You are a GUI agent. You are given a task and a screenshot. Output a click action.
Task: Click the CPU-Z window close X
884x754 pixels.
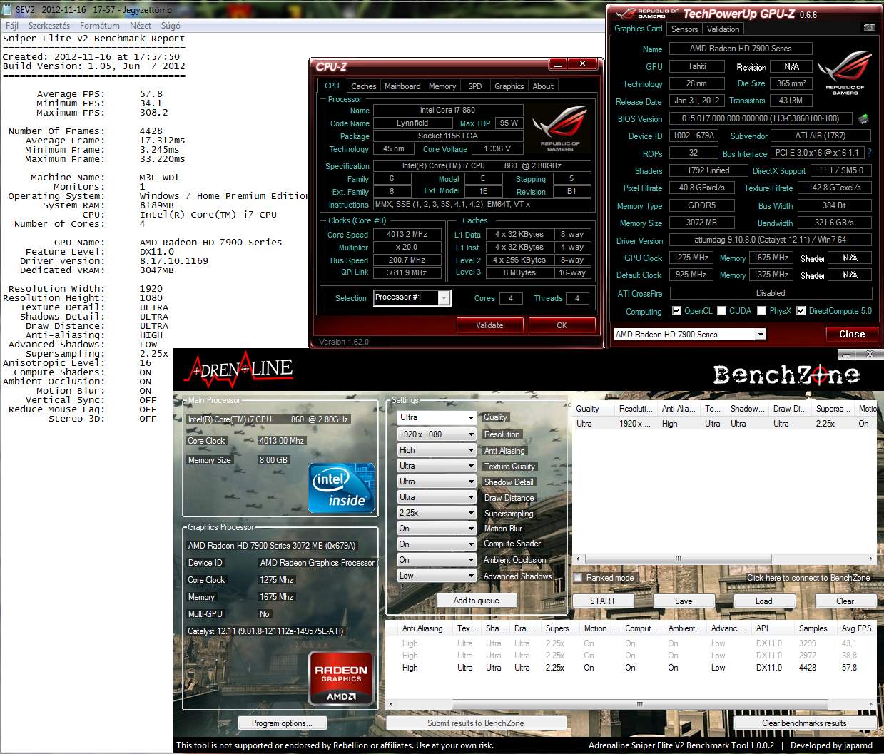click(x=583, y=64)
